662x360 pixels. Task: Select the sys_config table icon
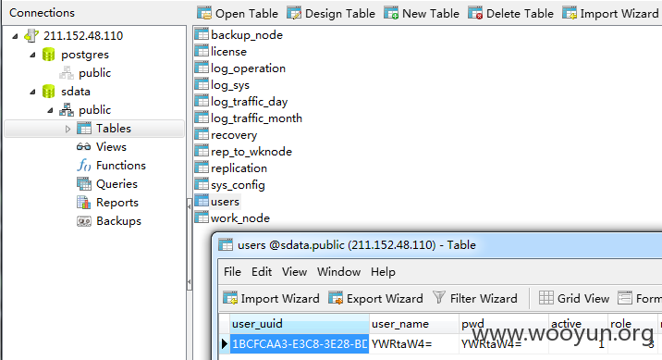click(202, 184)
